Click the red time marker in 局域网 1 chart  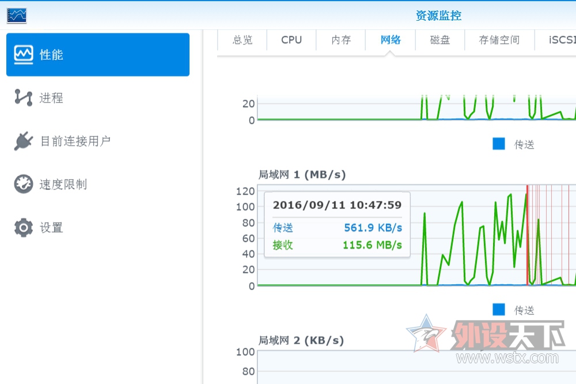point(527,235)
